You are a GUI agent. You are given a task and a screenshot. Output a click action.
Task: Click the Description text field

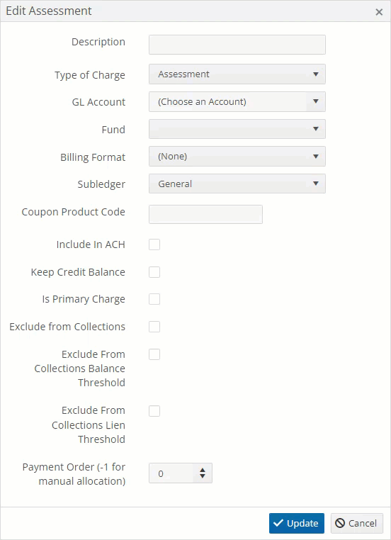pos(237,45)
